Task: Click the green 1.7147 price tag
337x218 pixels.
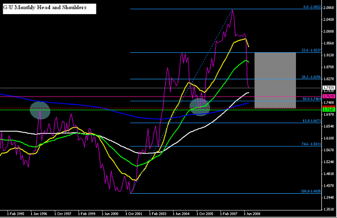Action: 329,110
